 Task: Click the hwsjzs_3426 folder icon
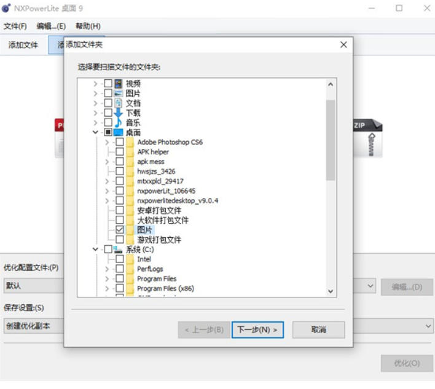[130, 171]
